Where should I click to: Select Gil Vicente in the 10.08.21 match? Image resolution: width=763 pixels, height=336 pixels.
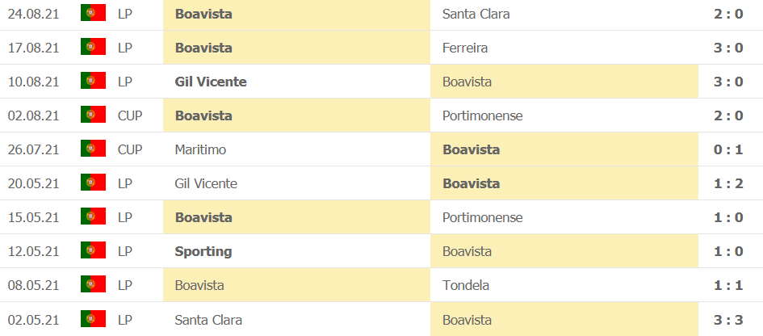tap(211, 82)
